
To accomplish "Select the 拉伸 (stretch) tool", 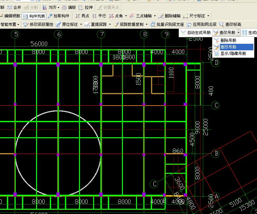I will click(86, 8).
